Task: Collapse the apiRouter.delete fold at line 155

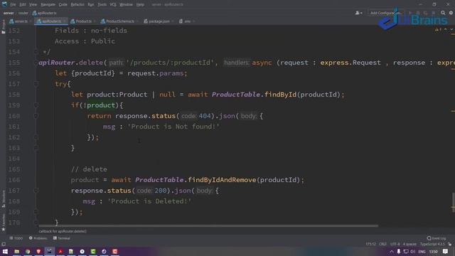Action: click(36, 63)
